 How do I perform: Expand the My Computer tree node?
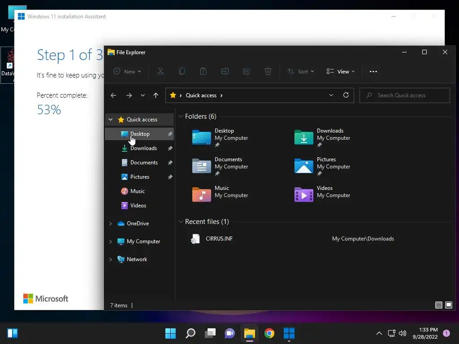pyautogui.click(x=110, y=241)
